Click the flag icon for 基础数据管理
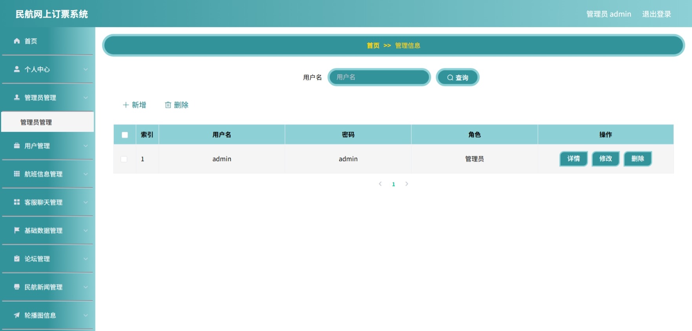Screen dimensions: 692x331 click(x=17, y=230)
